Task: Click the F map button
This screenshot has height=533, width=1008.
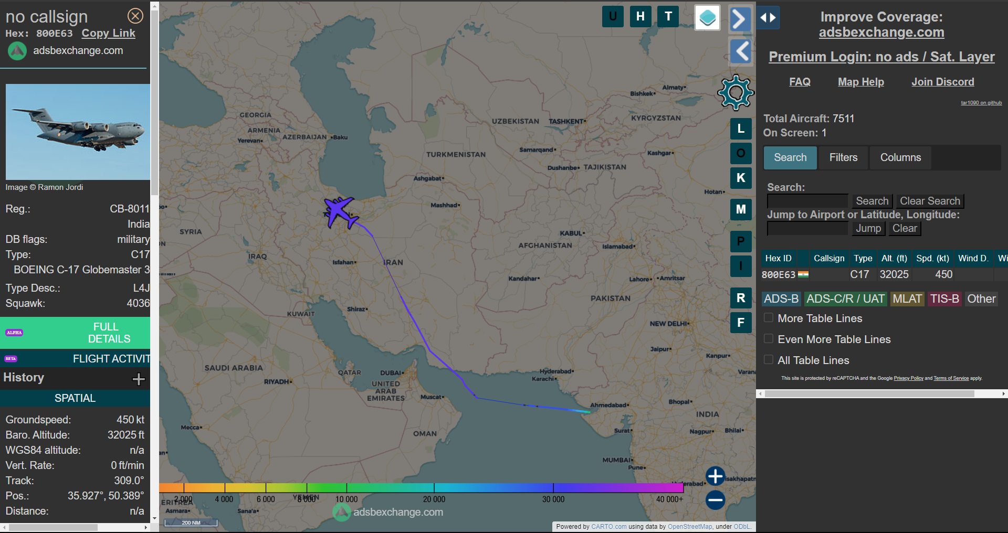Action: tap(741, 323)
